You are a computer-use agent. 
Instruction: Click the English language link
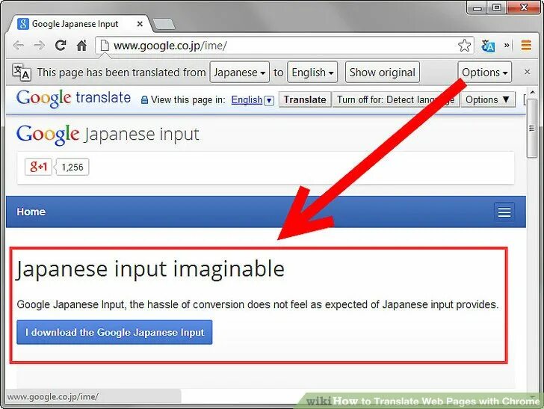(247, 100)
